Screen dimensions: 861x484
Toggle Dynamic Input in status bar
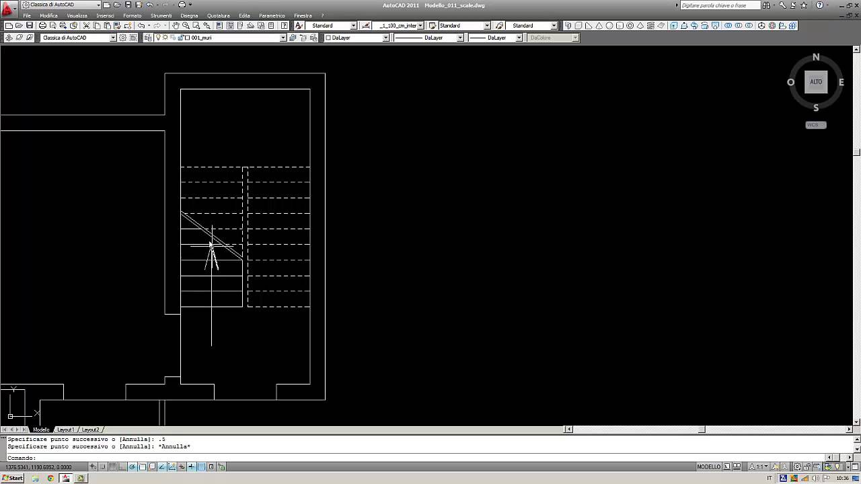tap(182, 467)
